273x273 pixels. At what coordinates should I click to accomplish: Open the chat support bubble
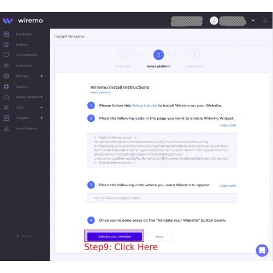pos(262,251)
